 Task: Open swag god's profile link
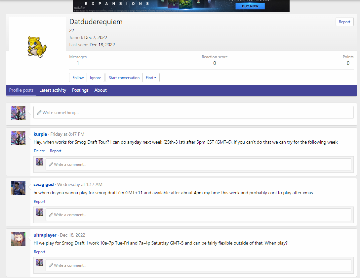pos(44,184)
